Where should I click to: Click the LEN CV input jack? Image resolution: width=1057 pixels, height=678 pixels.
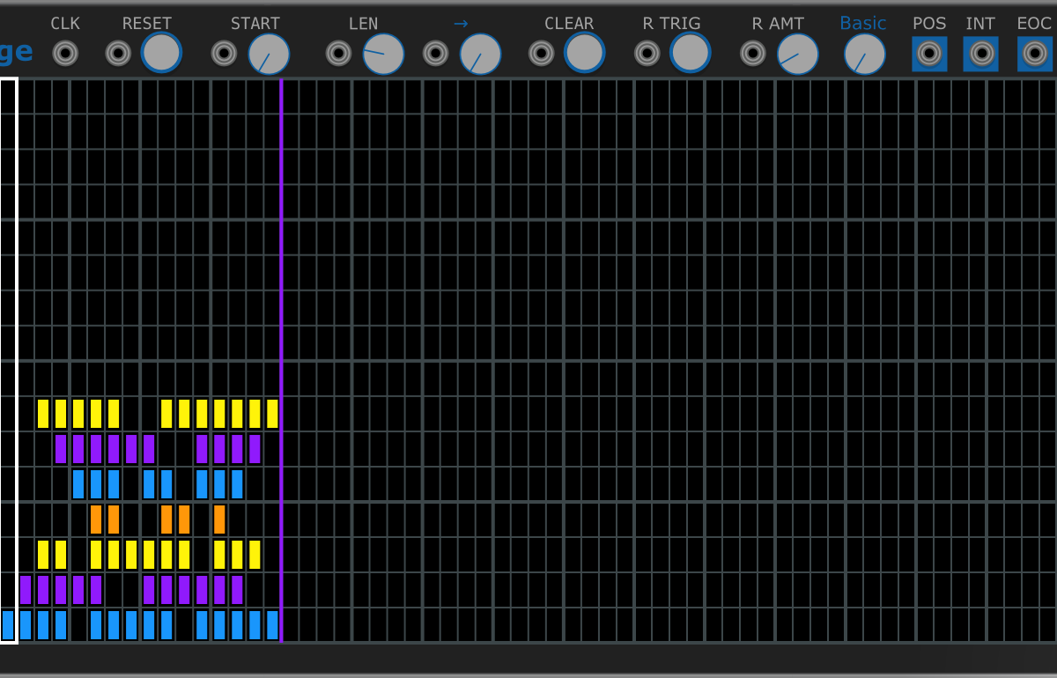point(338,54)
